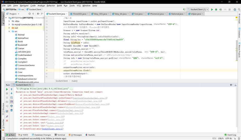The image size is (241, 140).
Task: Click the src breadcrumb in navigation bar
Action: (22, 10)
